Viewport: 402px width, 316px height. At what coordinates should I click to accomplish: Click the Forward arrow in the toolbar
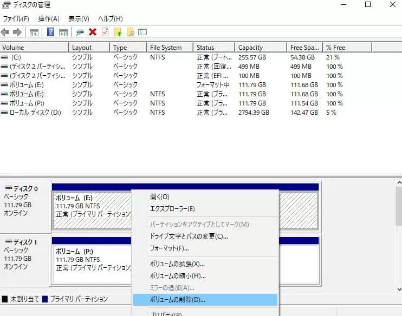(x=17, y=32)
